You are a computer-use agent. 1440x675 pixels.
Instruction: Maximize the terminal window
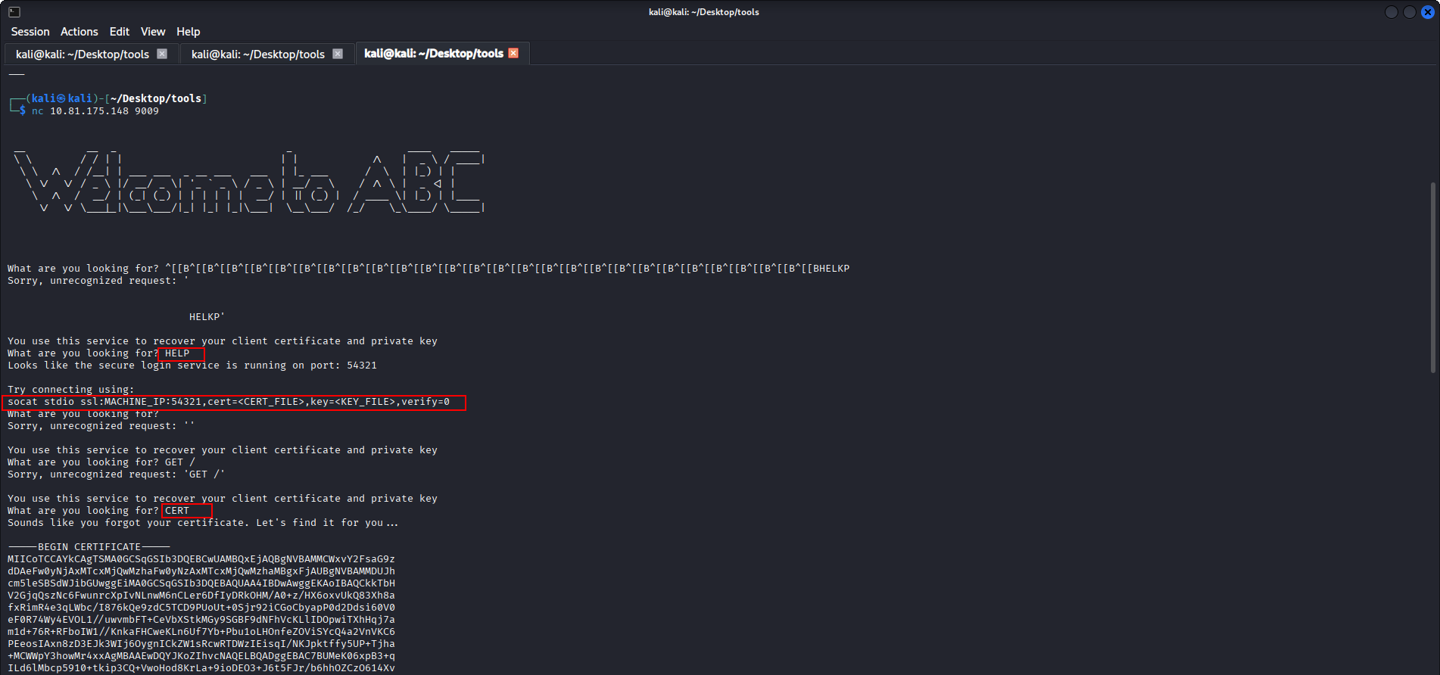click(1409, 12)
